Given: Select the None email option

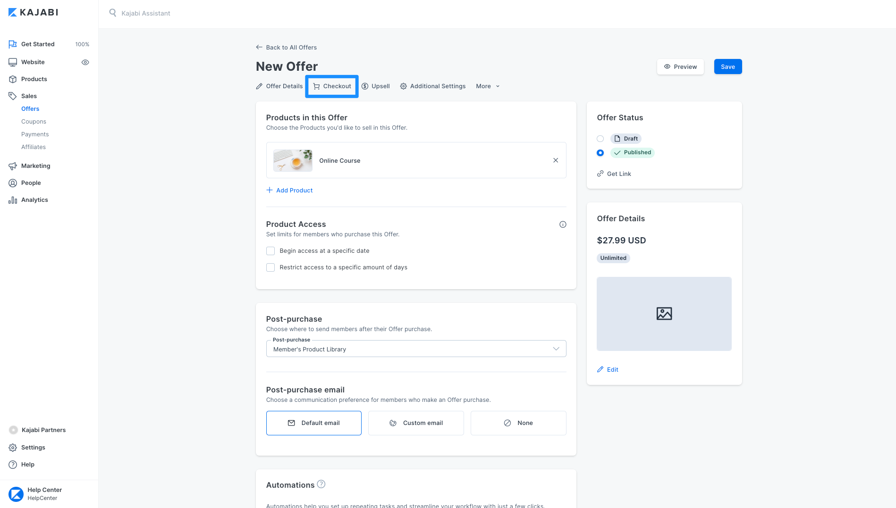Looking at the screenshot, I should click(518, 423).
